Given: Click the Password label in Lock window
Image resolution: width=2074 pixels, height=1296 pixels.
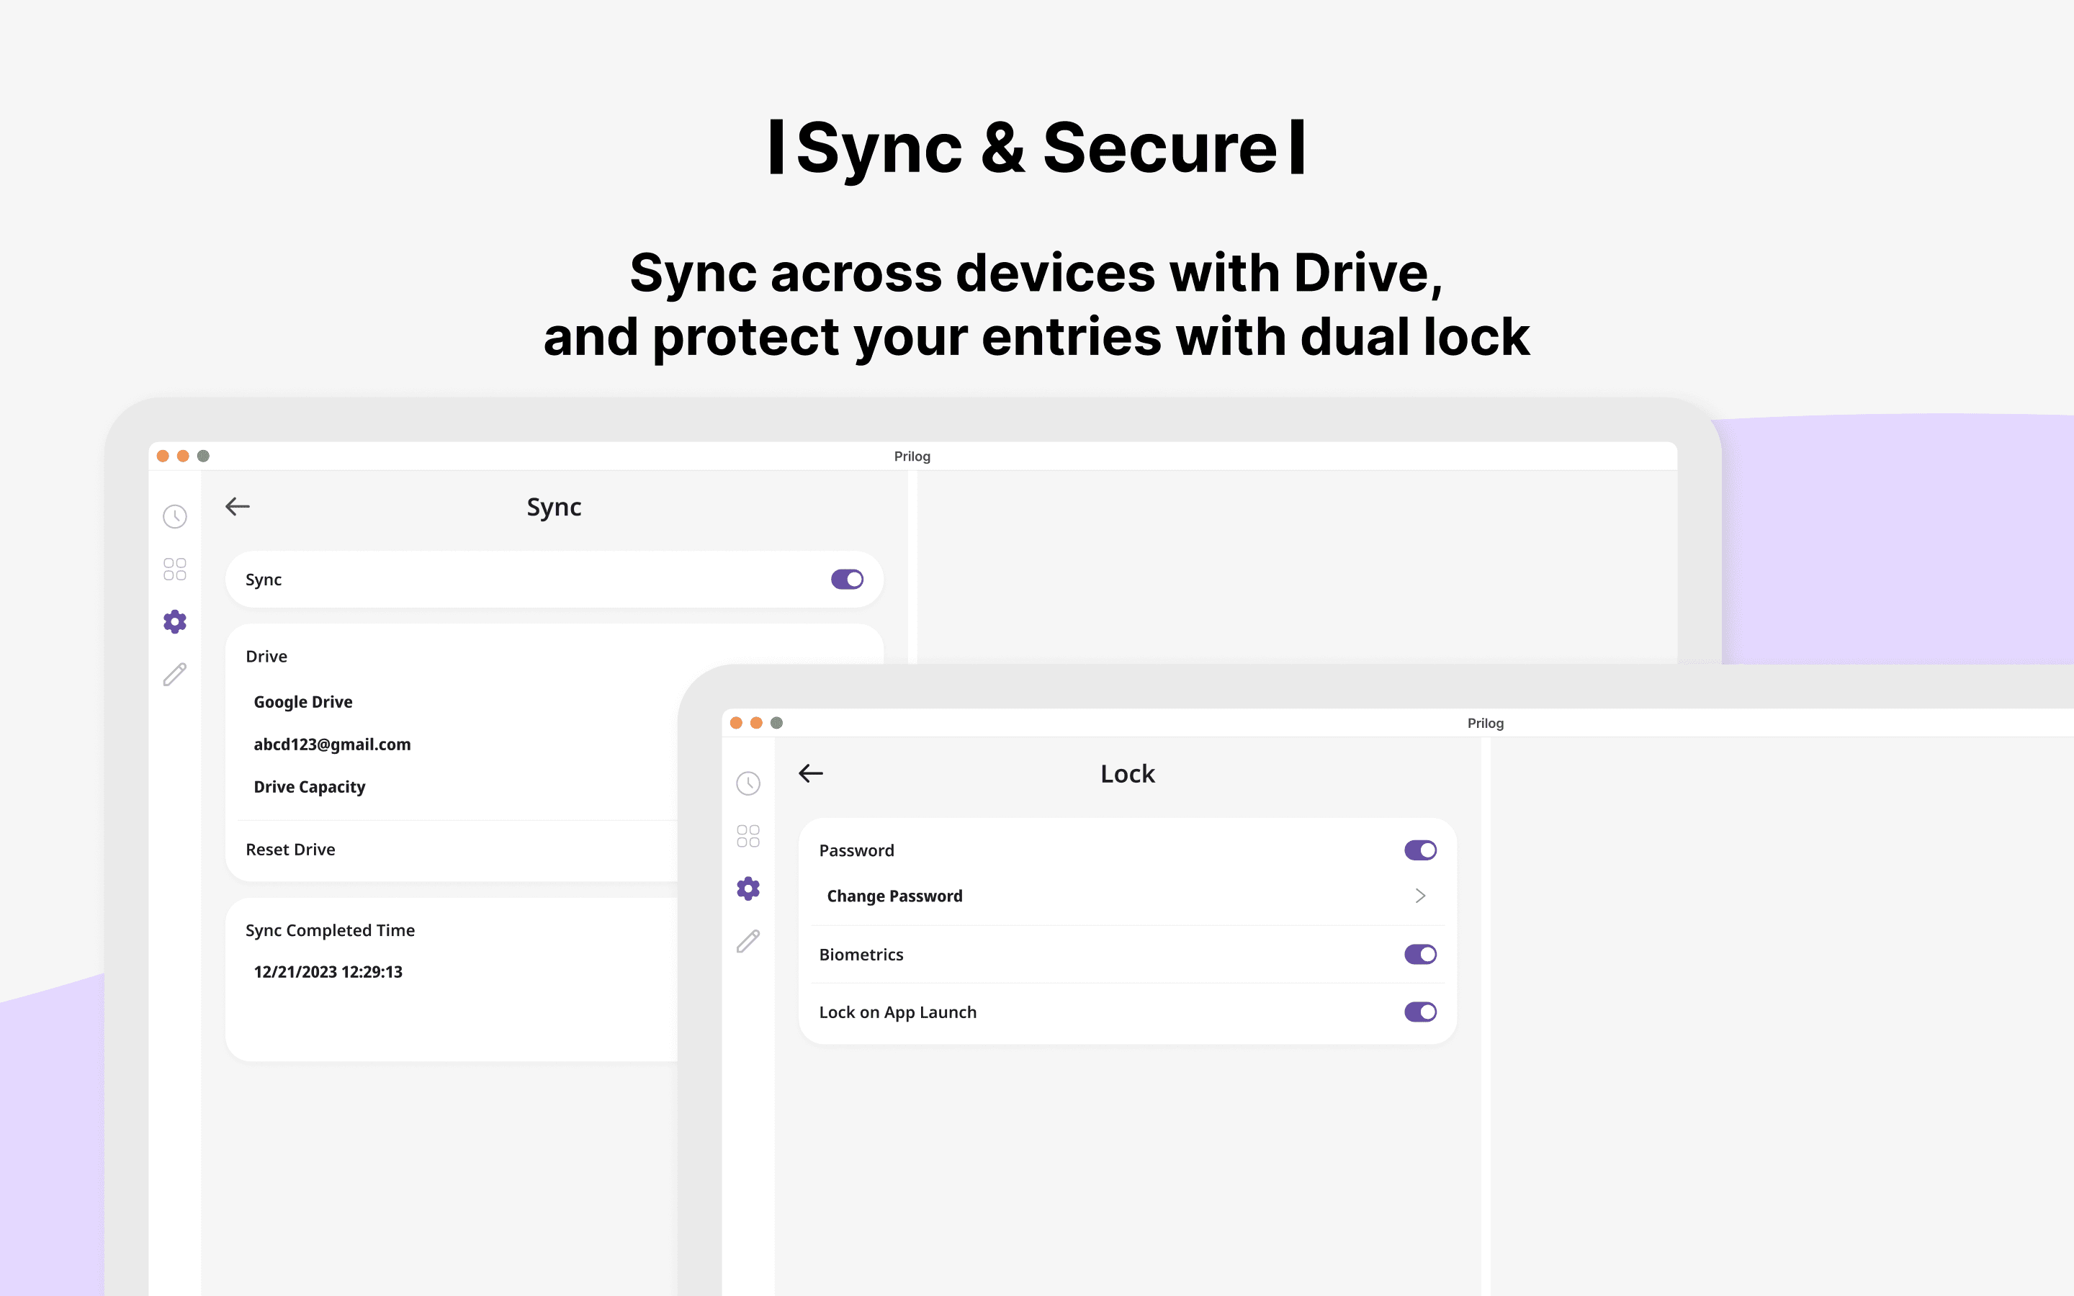Looking at the screenshot, I should [x=857, y=850].
